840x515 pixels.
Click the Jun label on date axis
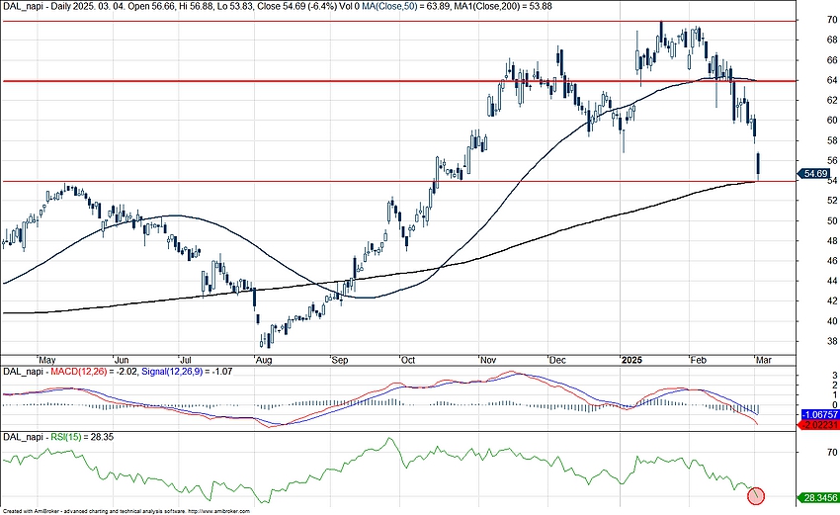click(122, 360)
